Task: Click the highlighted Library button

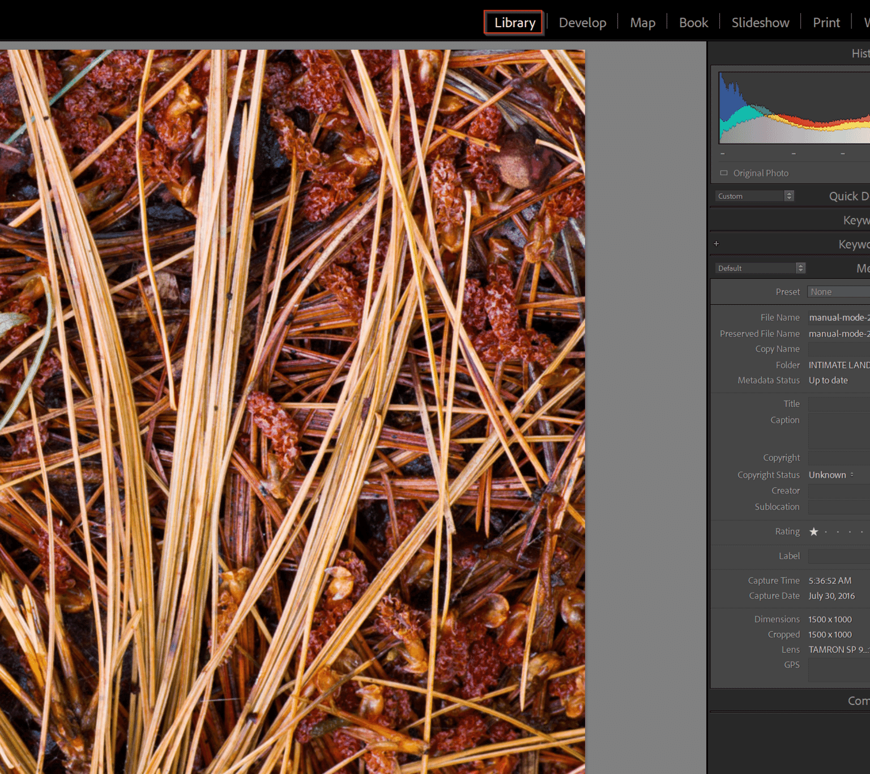Action: coord(513,22)
